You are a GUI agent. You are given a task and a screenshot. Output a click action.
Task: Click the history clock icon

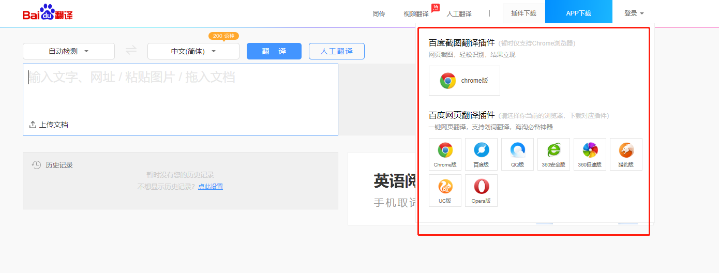[37, 165]
